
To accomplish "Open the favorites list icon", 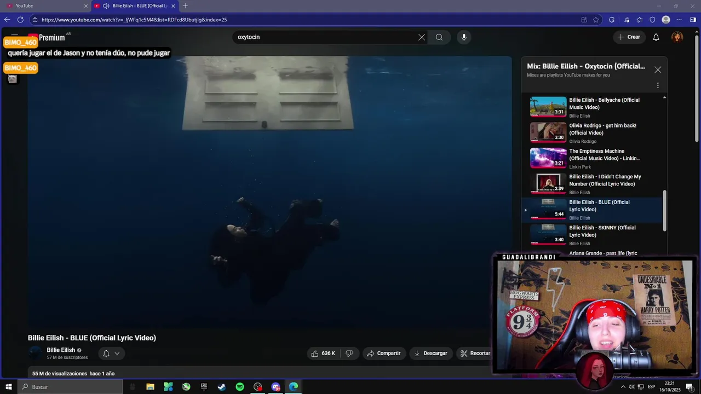I will (x=640, y=20).
